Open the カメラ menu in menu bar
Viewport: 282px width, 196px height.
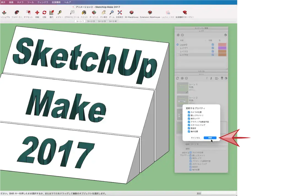(20, 2)
